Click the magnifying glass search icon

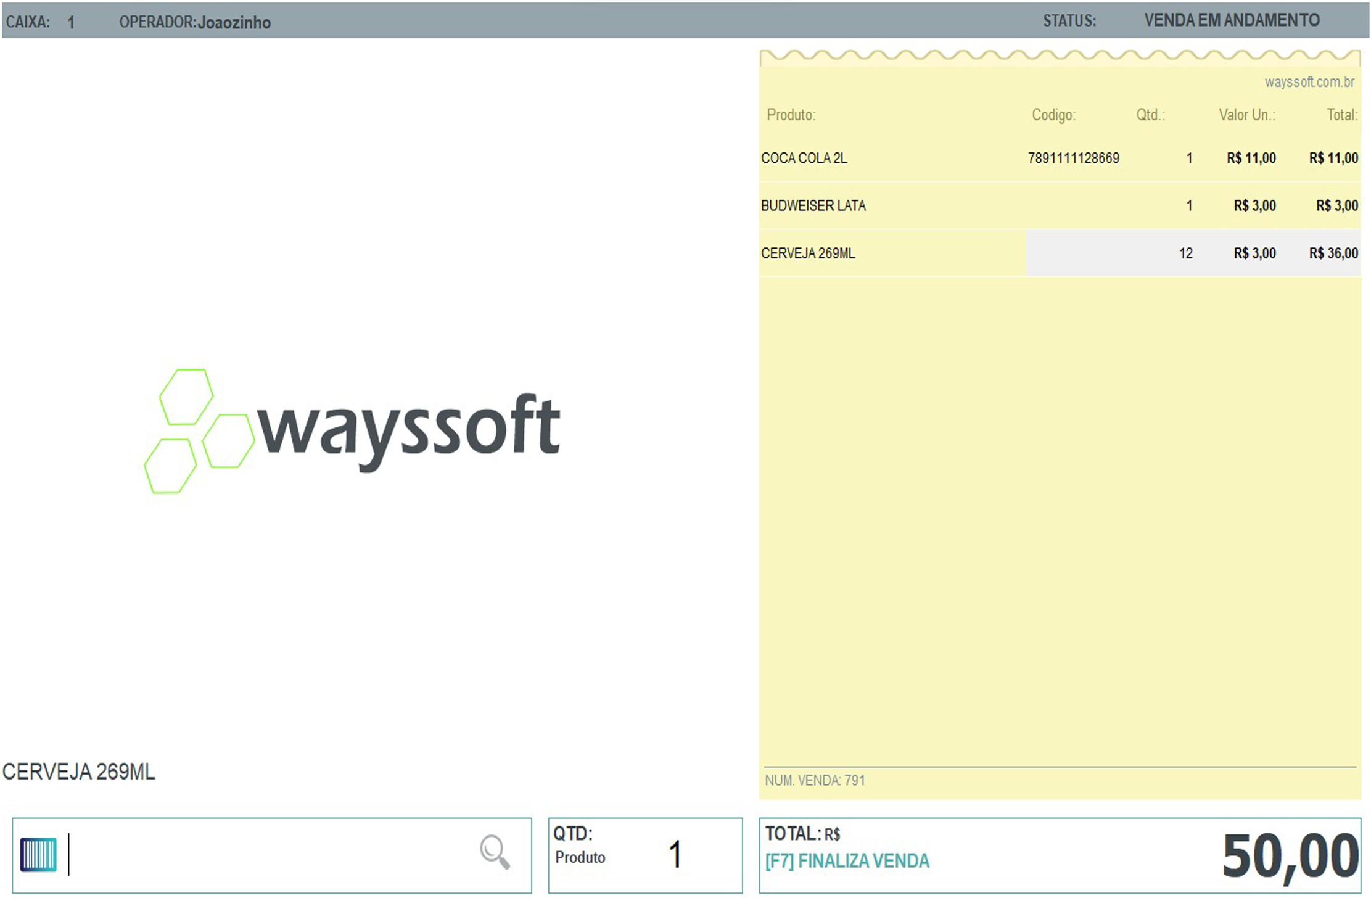point(495,852)
